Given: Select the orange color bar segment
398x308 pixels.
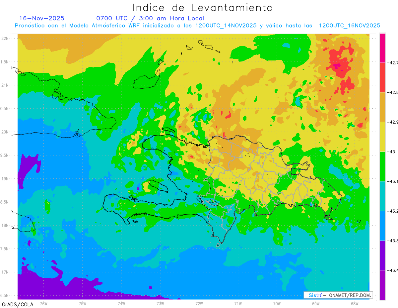Looking at the screenshot, I should 382,107.
